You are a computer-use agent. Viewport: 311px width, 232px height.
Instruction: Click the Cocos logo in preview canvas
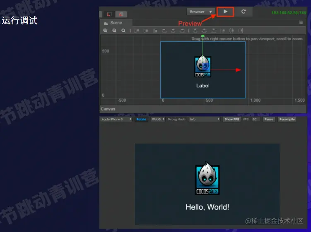tap(207, 178)
